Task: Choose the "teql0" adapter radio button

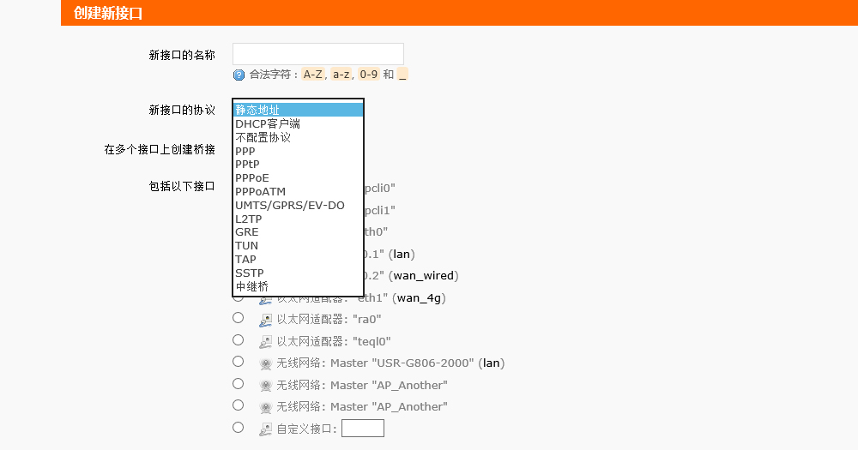Action: pos(239,340)
